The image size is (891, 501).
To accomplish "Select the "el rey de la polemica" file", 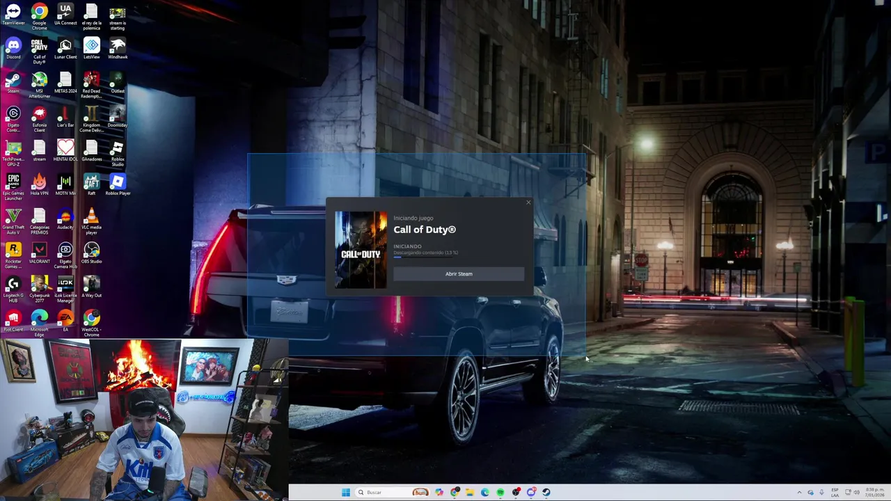I will [x=92, y=17].
